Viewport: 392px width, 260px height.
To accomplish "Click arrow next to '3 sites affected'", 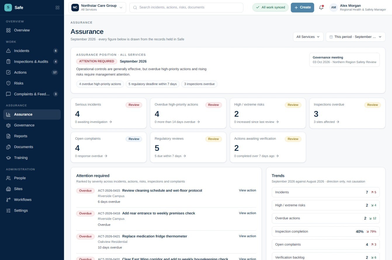I will tap(338, 122).
